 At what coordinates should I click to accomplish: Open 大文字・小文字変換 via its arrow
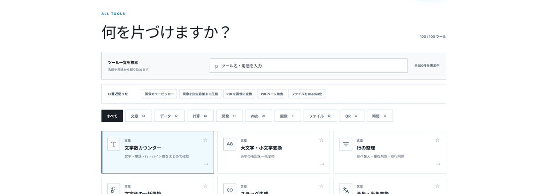click(x=322, y=164)
